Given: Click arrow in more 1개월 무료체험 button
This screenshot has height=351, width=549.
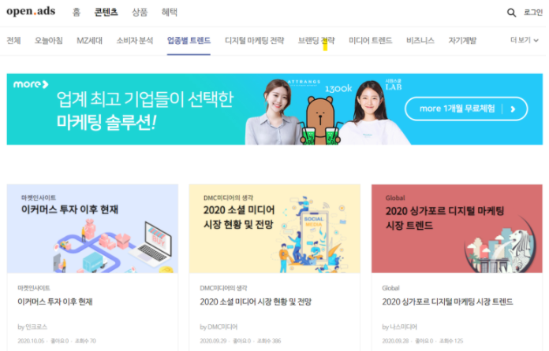Looking at the screenshot, I should pos(513,109).
